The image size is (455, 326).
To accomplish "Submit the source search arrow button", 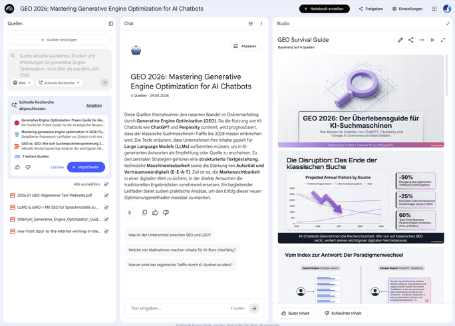I will (104, 82).
